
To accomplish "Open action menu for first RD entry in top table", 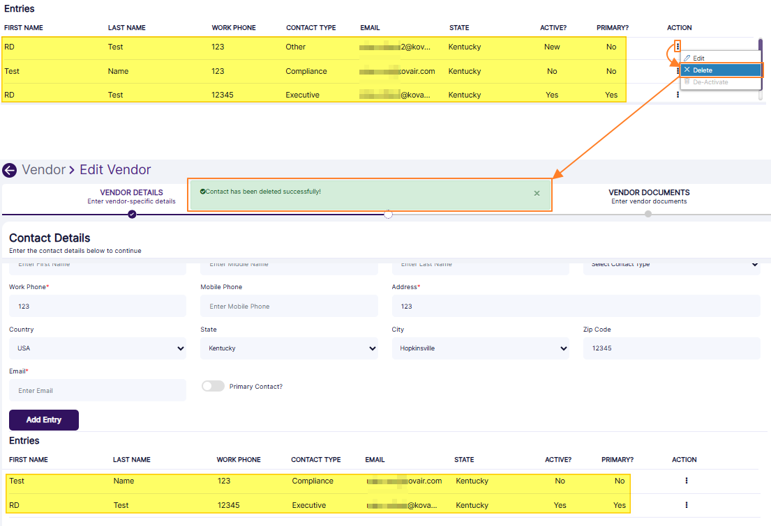I will [677, 47].
